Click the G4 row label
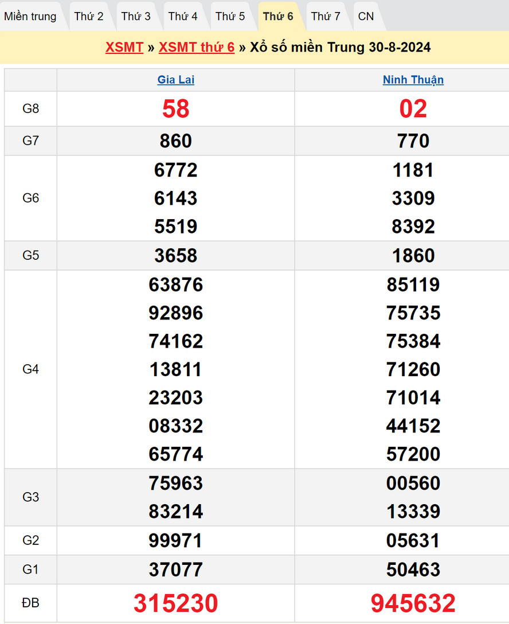This screenshot has width=509, height=624. (x=31, y=369)
